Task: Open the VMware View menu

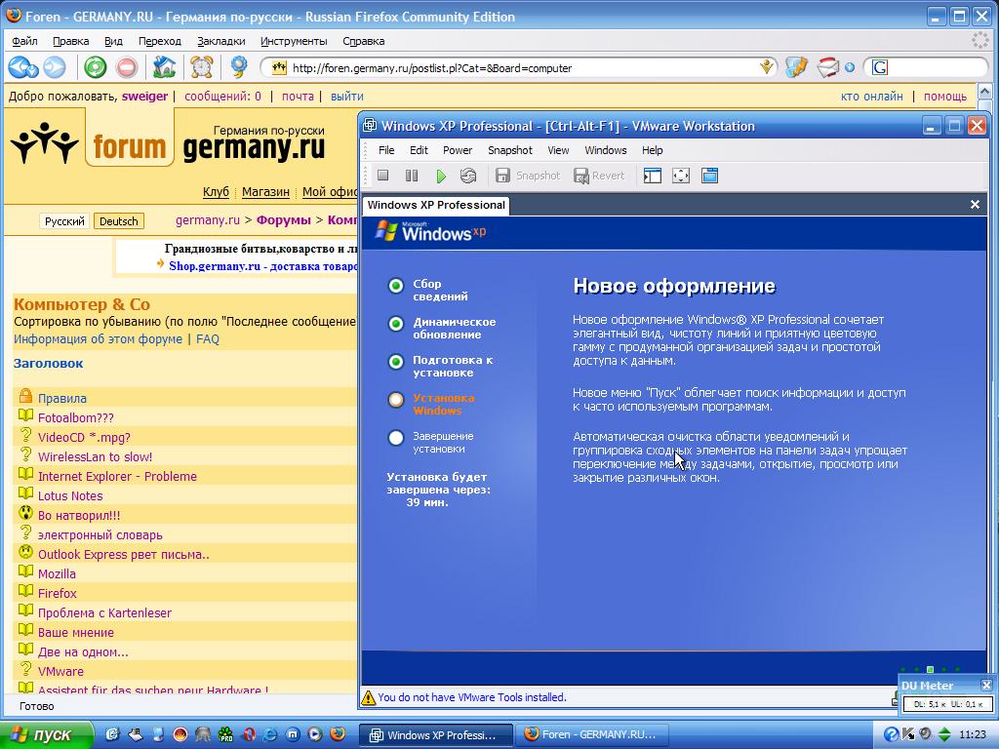Action: click(558, 150)
